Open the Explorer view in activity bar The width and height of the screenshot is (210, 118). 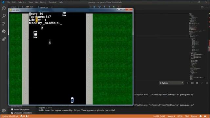[4, 8]
